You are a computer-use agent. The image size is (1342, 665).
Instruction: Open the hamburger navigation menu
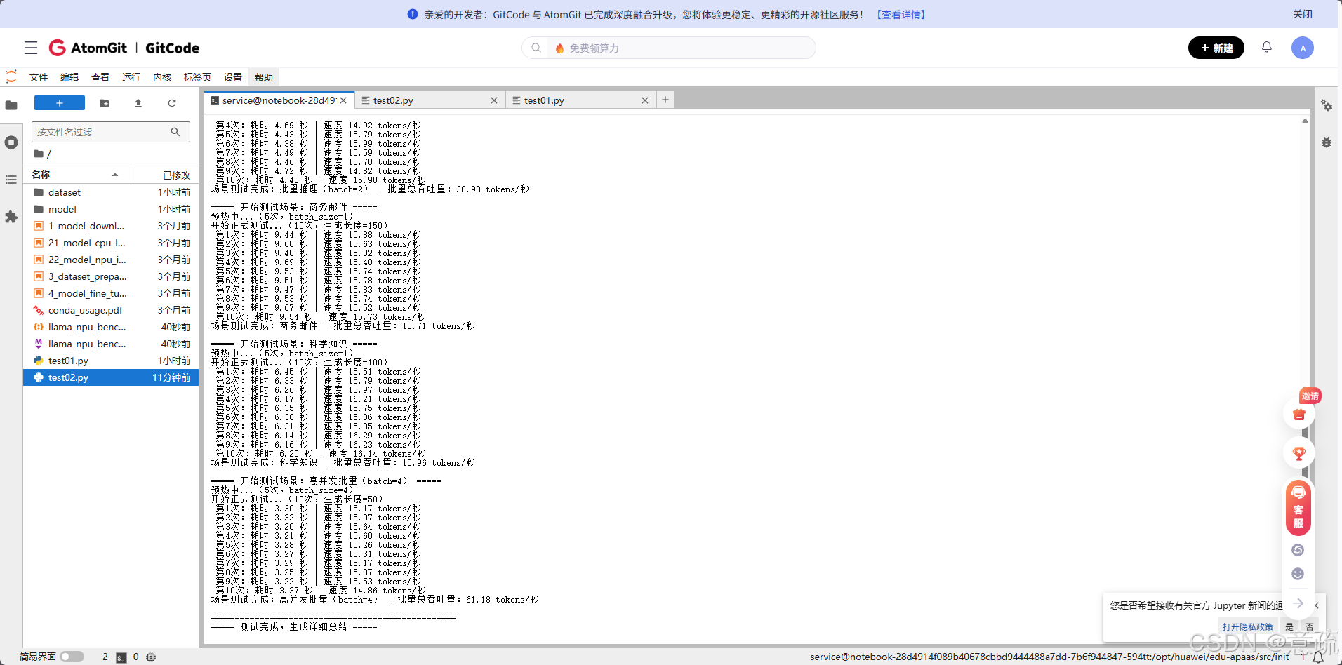[x=31, y=48]
